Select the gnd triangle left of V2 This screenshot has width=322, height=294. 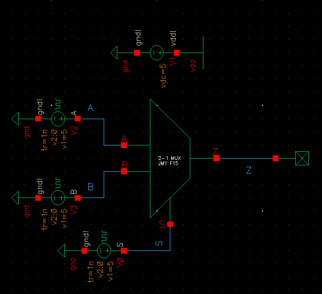(x=16, y=119)
